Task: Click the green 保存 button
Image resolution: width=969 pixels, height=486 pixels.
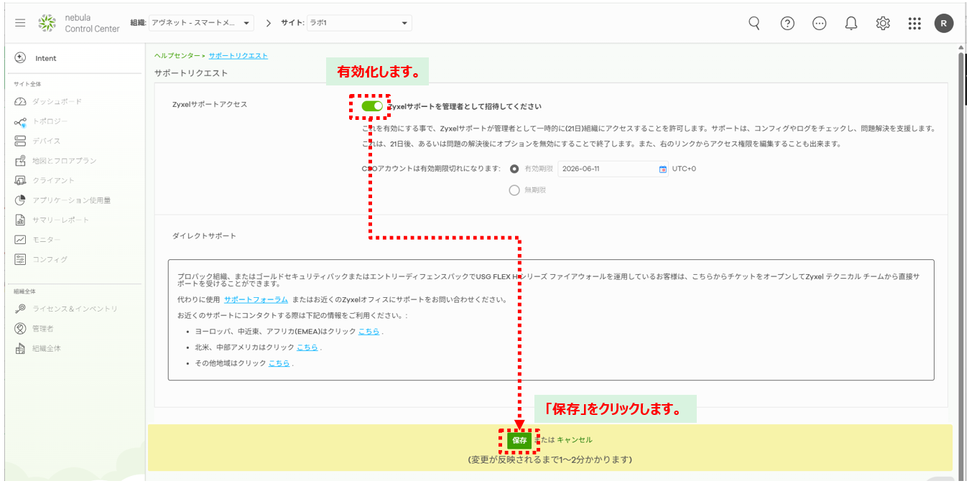Action: point(519,441)
